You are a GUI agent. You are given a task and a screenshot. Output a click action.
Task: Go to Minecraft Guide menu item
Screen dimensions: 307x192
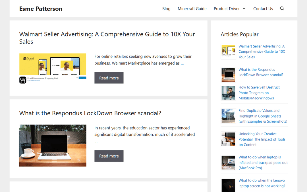[x=192, y=9]
